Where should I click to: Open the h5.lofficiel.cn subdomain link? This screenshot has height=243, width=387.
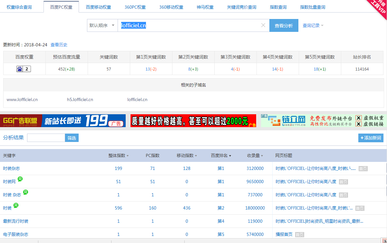pyautogui.click(x=80, y=99)
